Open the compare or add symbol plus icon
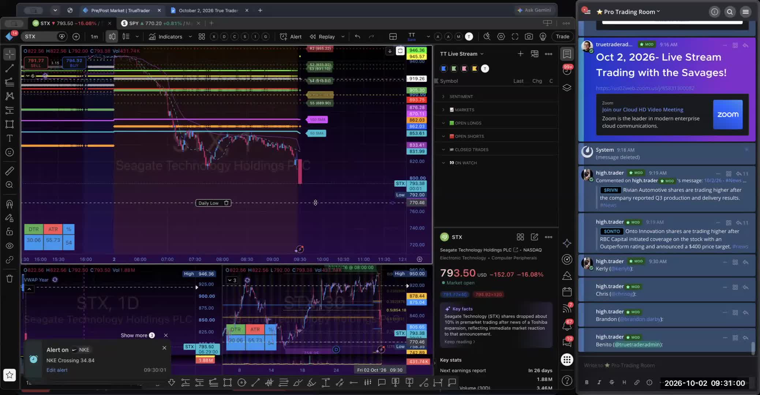This screenshot has height=395, width=760. click(76, 37)
